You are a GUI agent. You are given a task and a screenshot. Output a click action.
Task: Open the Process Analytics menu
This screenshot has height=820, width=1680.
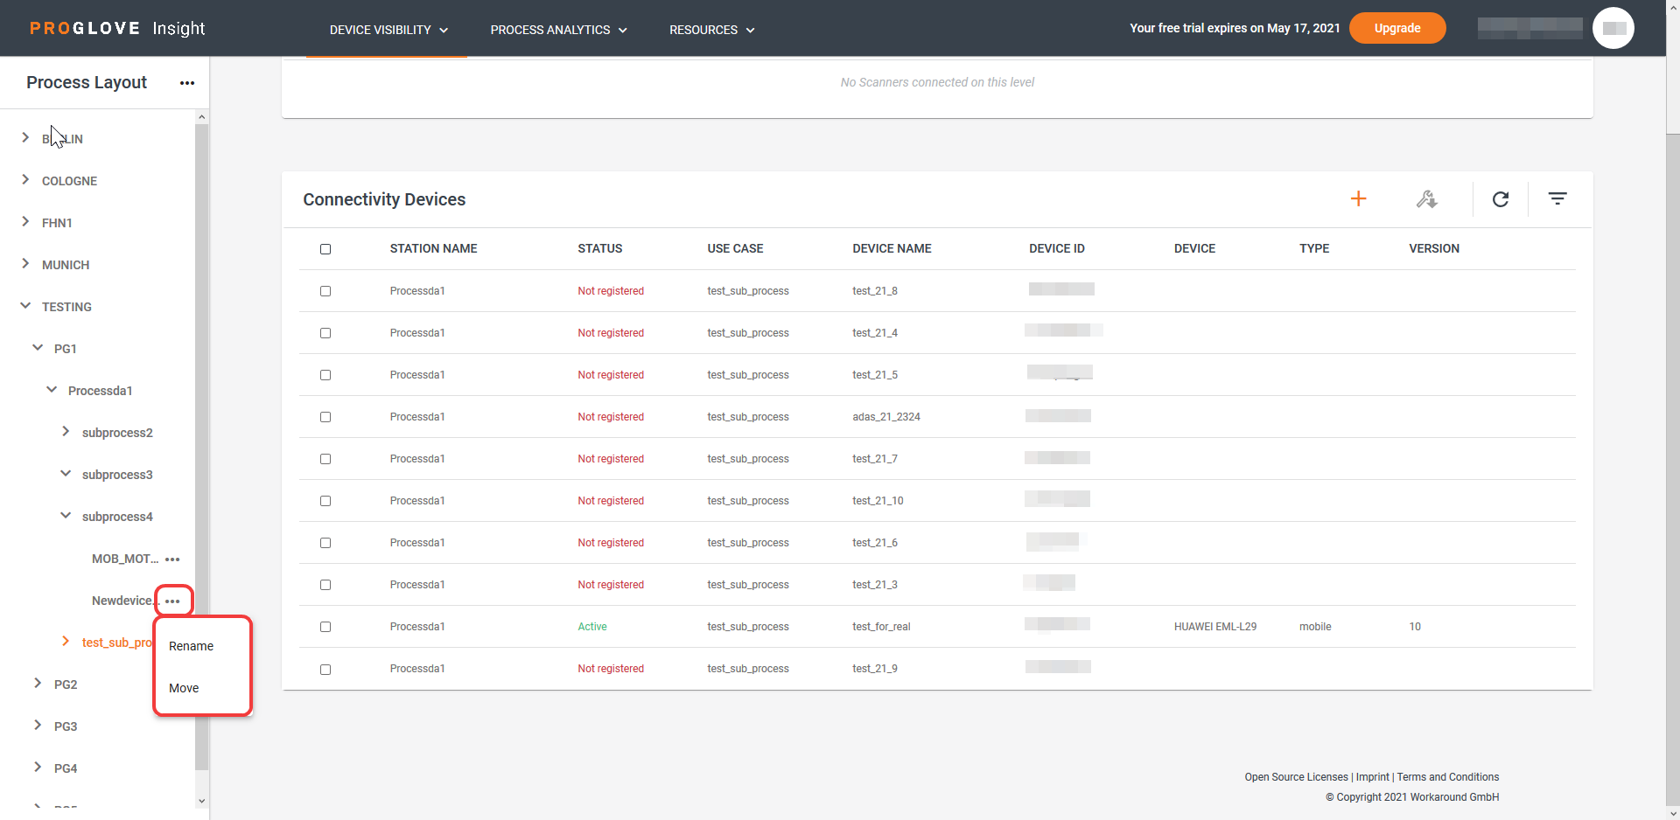point(558,30)
